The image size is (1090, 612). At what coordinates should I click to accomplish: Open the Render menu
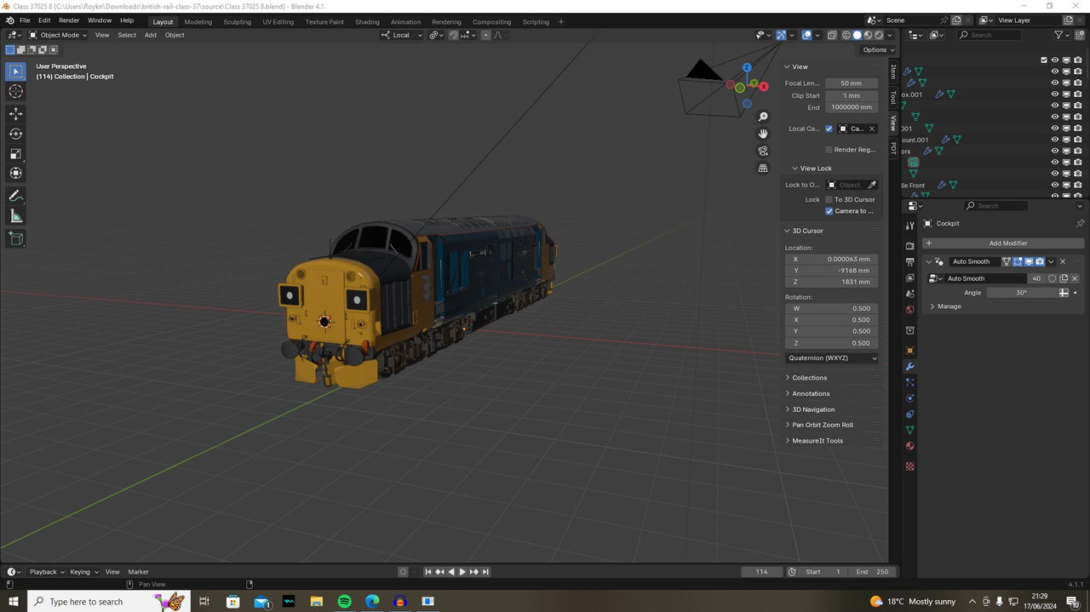click(69, 20)
